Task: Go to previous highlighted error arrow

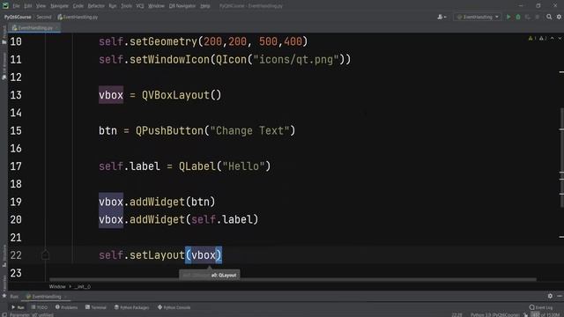Action: tap(553, 38)
